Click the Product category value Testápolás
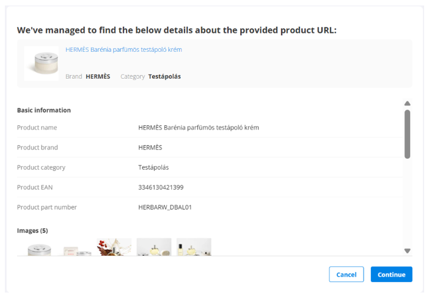 pyautogui.click(x=153, y=167)
